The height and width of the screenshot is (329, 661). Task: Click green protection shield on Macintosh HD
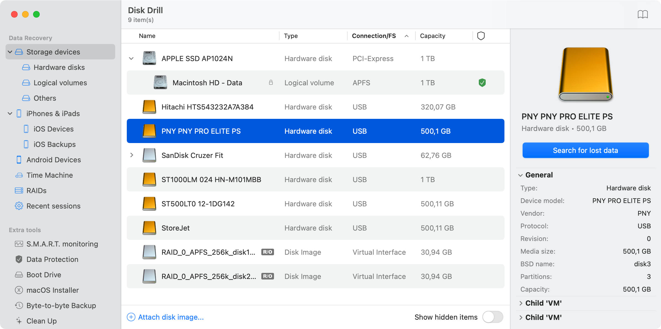[x=482, y=83]
